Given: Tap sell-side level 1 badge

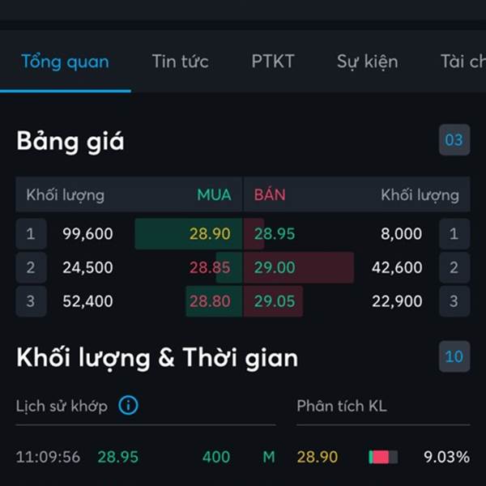Looking at the screenshot, I should (x=454, y=234).
